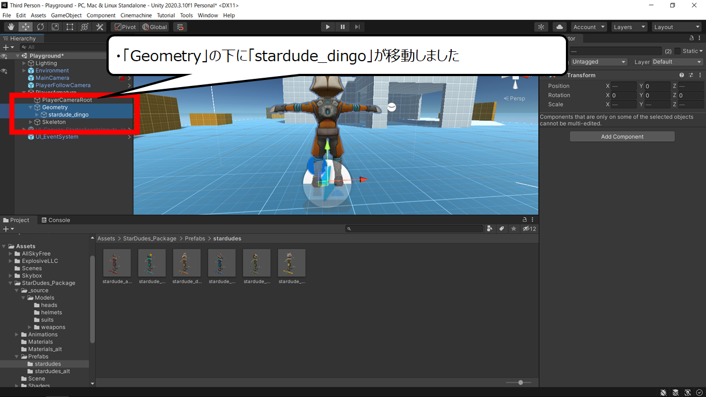Open PlayerFollowCamera prefab arrow

pos(129,85)
